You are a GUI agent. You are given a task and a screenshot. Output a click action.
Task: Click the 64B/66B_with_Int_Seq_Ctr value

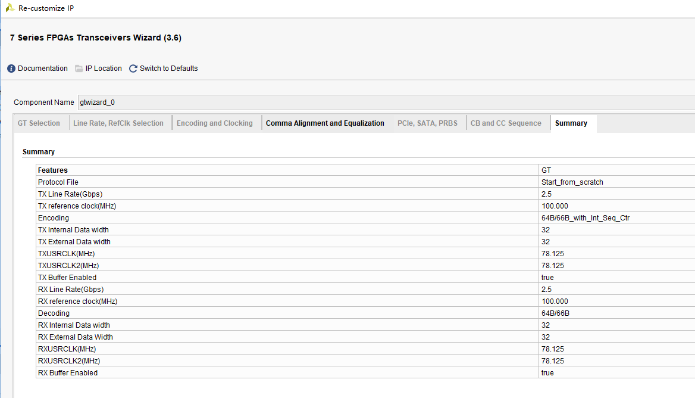pos(586,218)
